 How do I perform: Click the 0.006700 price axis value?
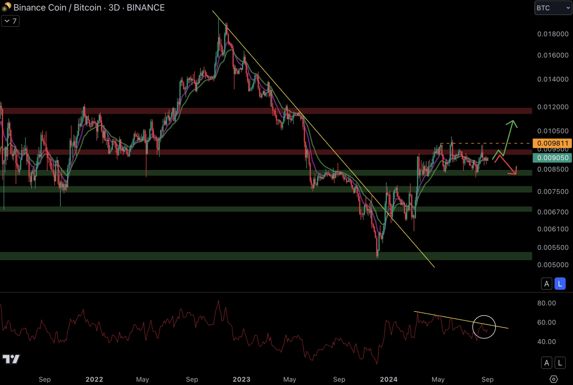tap(553, 212)
